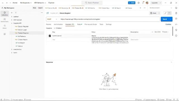Screen dimensions: 179x101
Task: Open a new request tab with plus
Action: (140, 8)
